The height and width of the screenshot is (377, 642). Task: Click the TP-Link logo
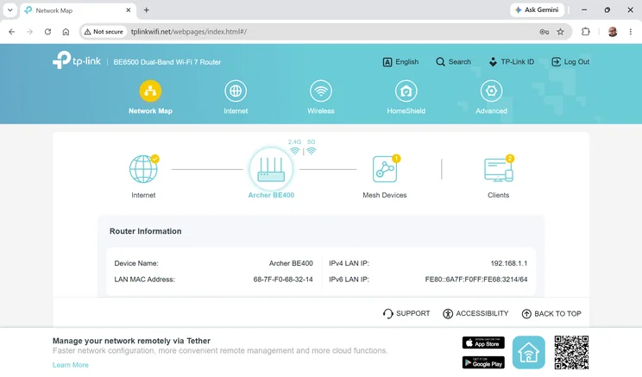(77, 60)
